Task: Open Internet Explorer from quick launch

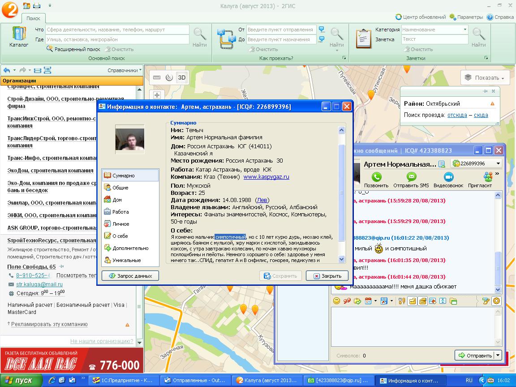Action: tap(52, 380)
